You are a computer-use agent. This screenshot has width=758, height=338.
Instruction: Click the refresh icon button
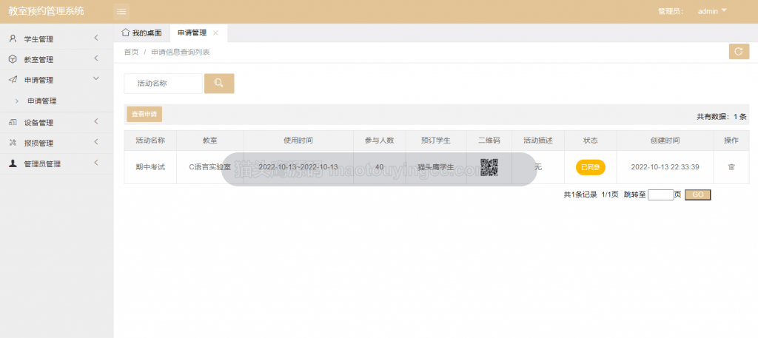point(739,51)
